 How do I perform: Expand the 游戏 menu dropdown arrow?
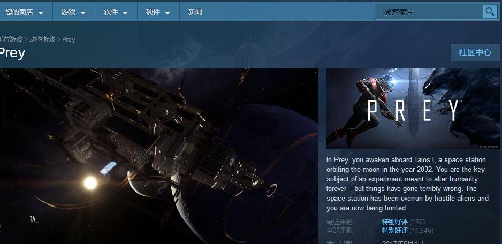click(x=83, y=13)
